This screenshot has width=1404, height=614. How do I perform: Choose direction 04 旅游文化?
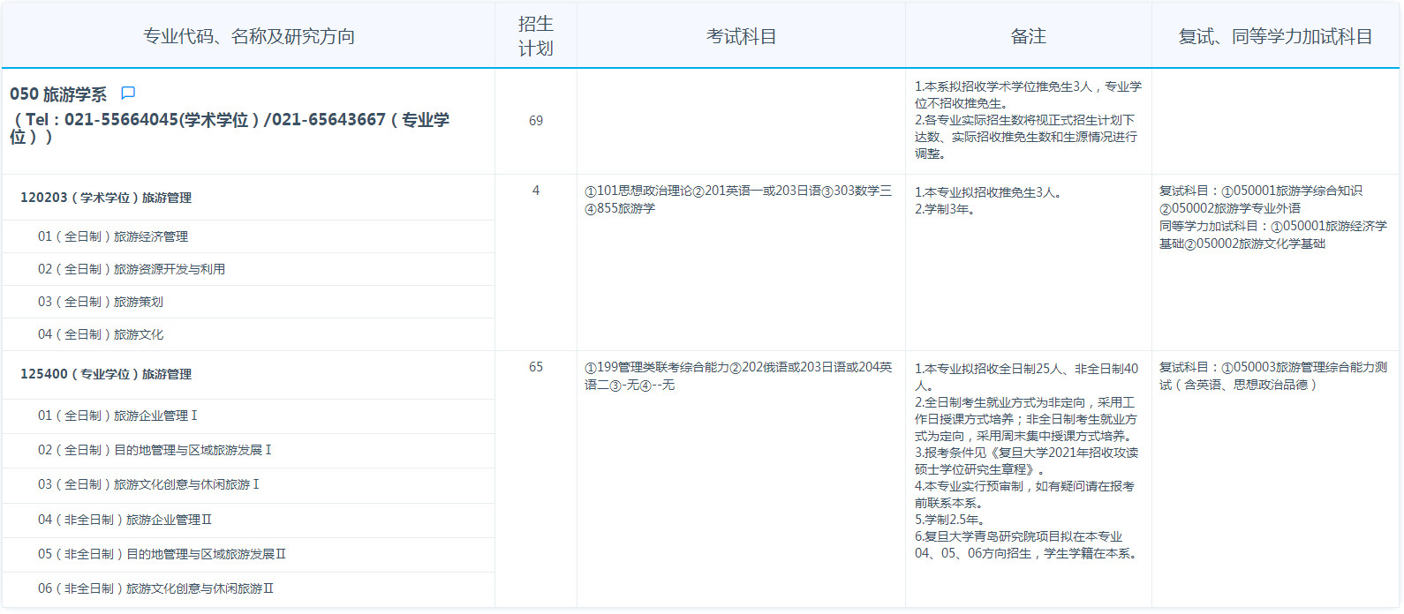coord(101,334)
